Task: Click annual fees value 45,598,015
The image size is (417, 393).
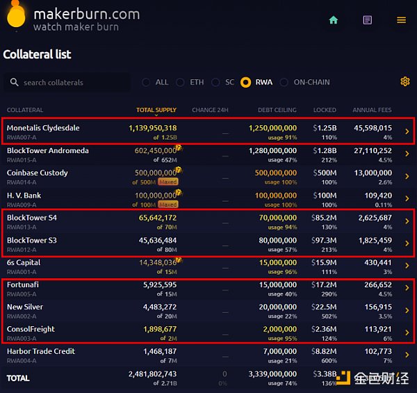Action: pos(373,128)
